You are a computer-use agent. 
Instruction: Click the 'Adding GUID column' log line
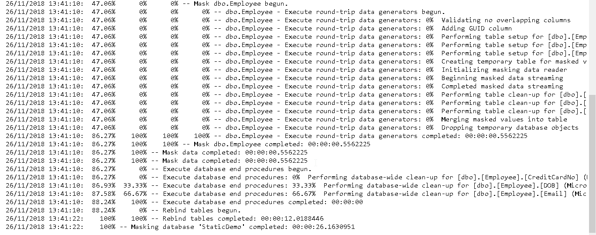[x=476, y=29]
